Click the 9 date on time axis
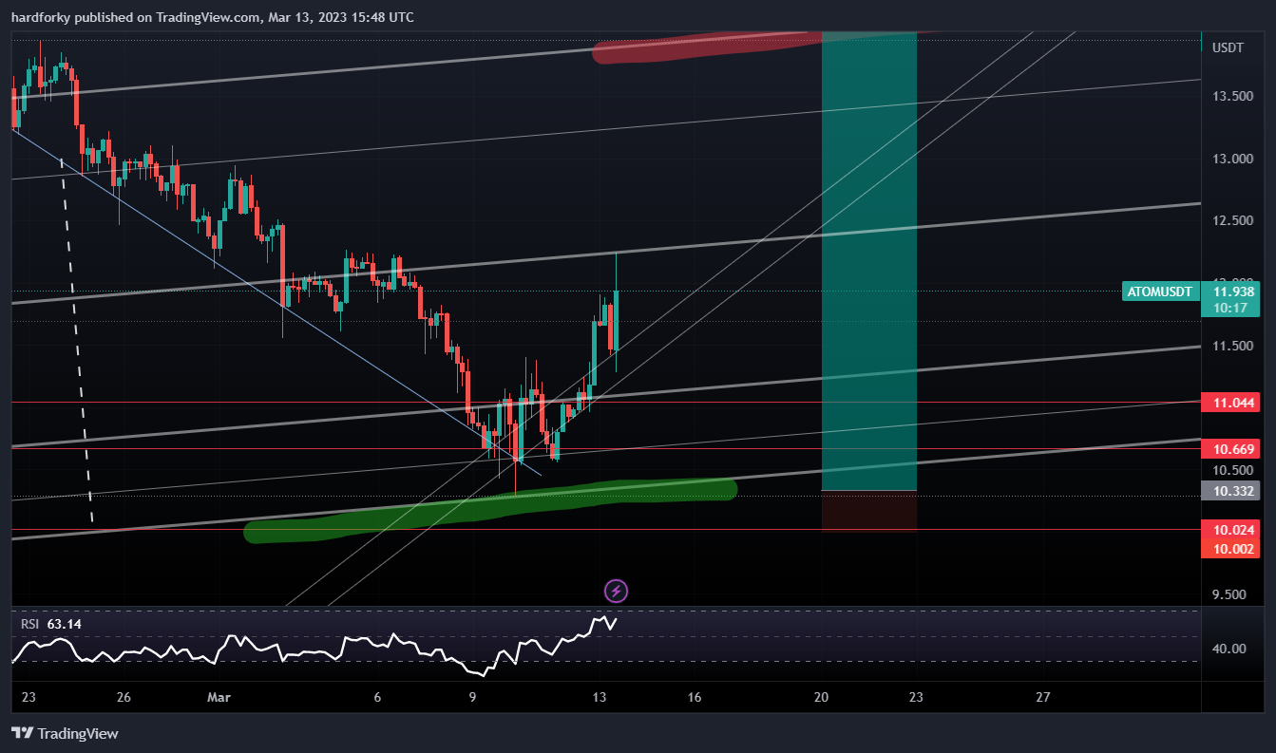This screenshot has height=753, width=1276. point(472,697)
